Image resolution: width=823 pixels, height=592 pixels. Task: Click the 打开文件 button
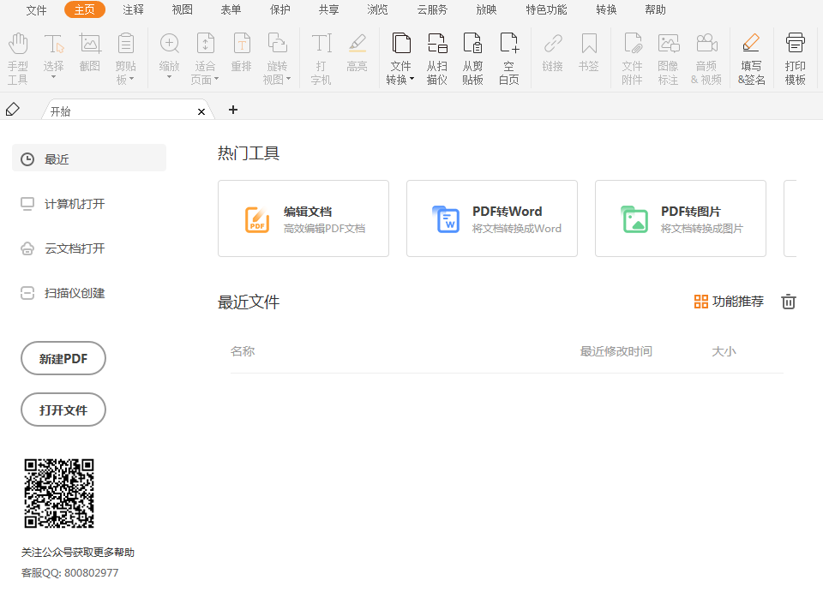tap(63, 410)
